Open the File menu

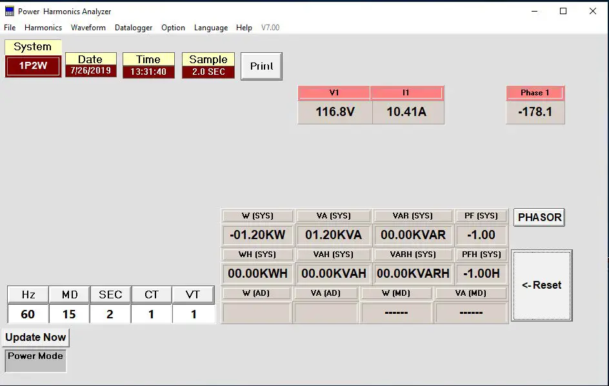(x=10, y=28)
